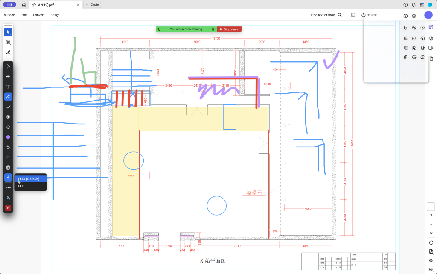Screen dimensions: 437x274
Task: Close the annotation toolbar with red X
Action: 8,208
